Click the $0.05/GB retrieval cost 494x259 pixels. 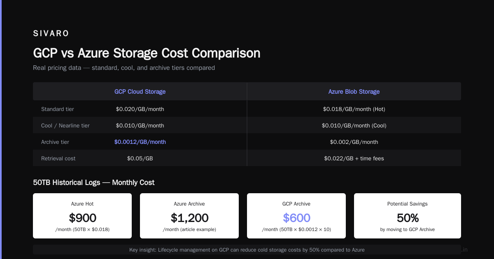[x=140, y=158]
